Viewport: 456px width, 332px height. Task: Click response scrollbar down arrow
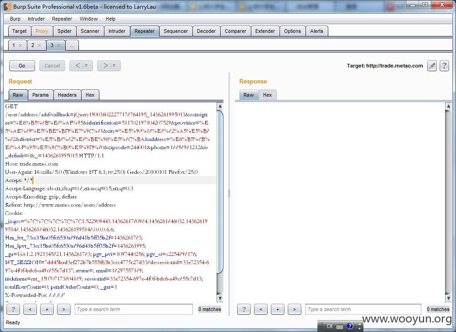pos(448,298)
